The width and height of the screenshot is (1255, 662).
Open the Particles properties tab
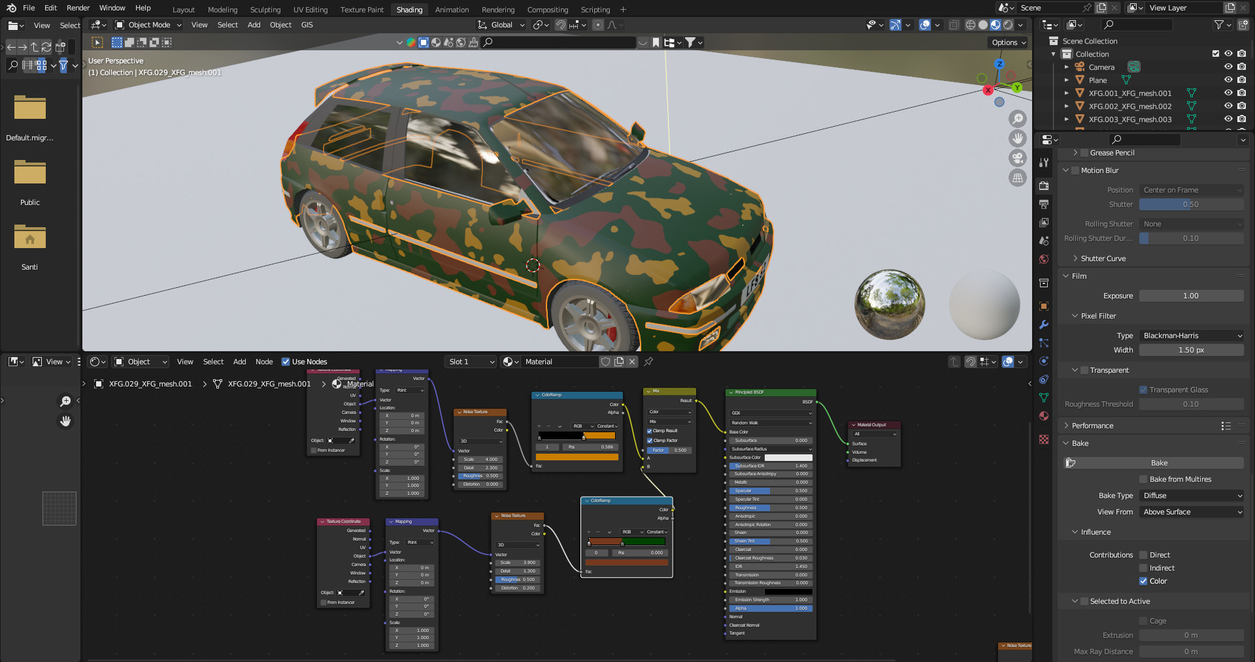pyautogui.click(x=1044, y=343)
